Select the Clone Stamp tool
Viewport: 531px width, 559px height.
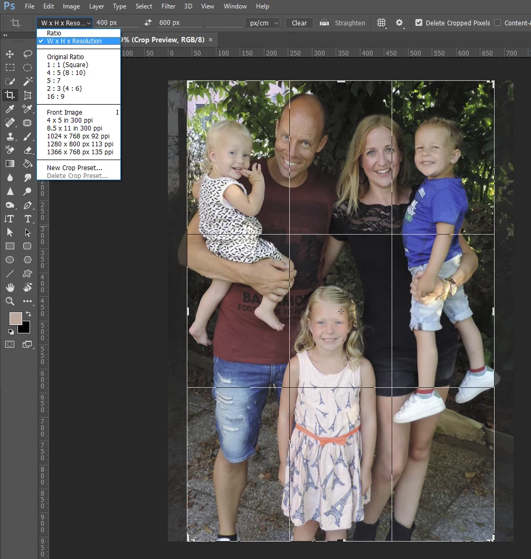(10, 136)
